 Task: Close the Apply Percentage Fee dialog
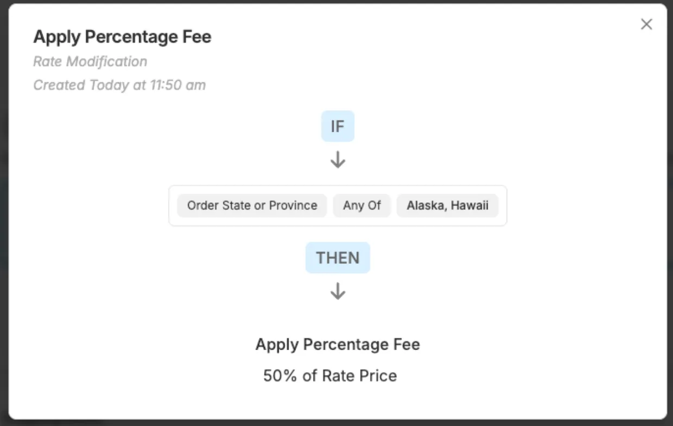(x=646, y=24)
